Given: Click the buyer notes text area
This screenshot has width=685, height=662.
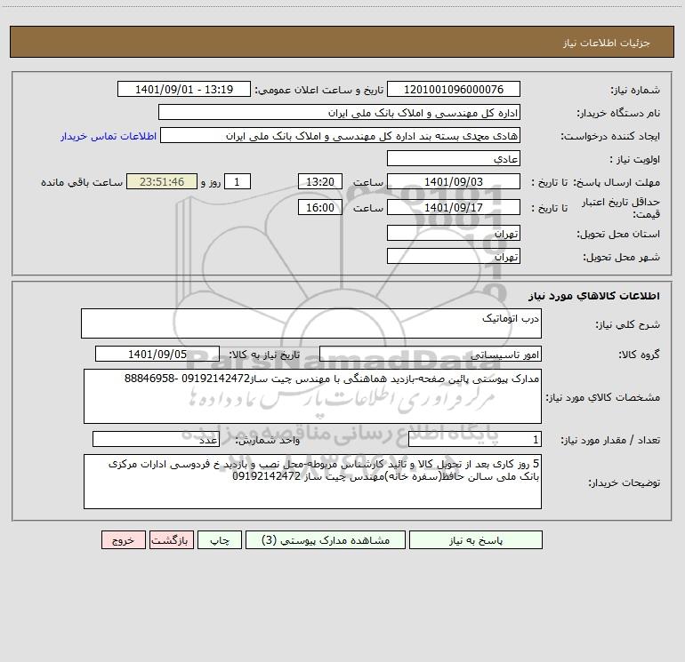Looking at the screenshot, I should coord(312,482).
